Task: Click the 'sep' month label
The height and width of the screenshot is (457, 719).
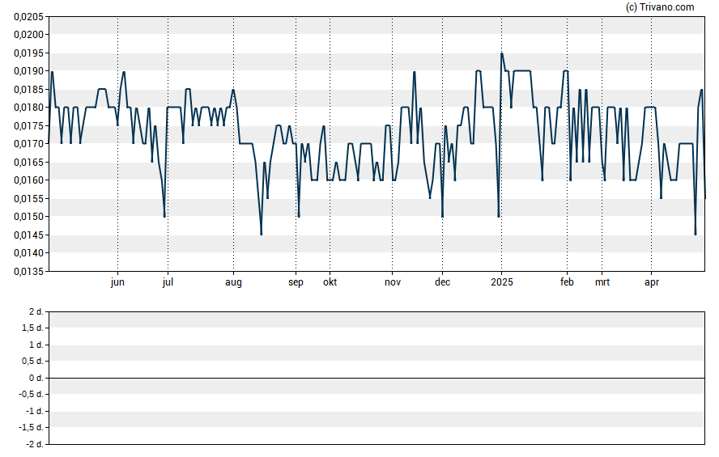Action: [x=296, y=282]
